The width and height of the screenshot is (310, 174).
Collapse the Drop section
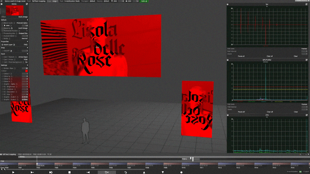tap(27, 48)
